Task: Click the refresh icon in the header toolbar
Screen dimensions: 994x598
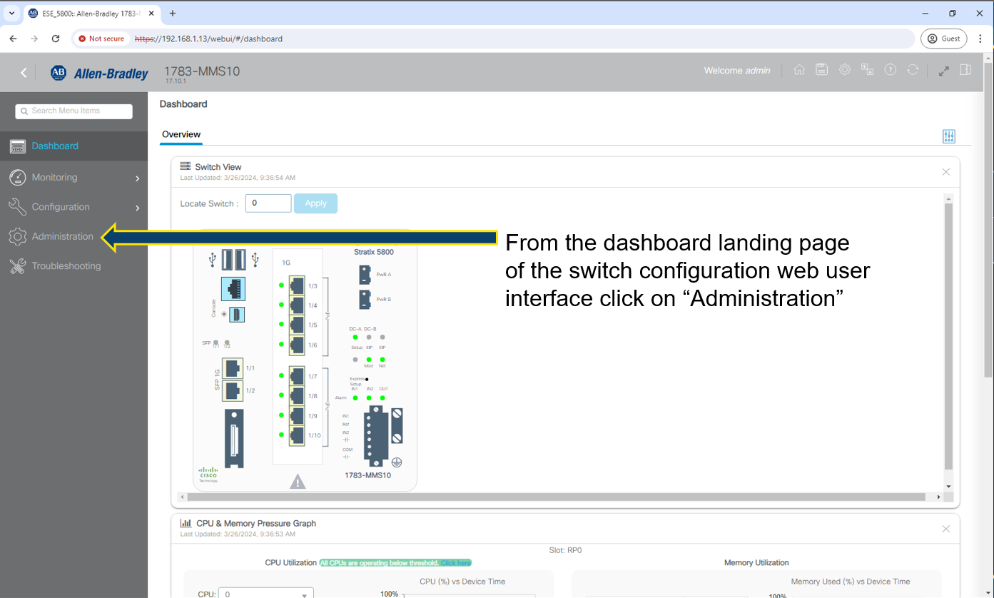Action: [x=913, y=70]
